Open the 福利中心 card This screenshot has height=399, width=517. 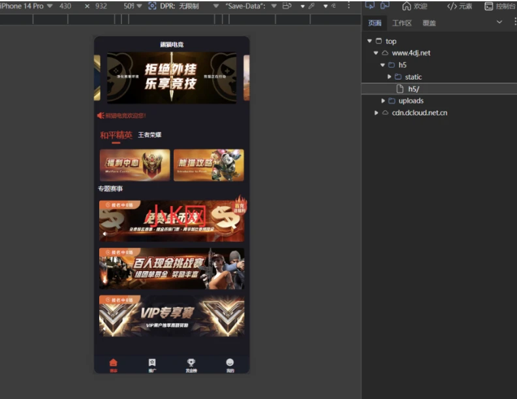[x=135, y=165]
